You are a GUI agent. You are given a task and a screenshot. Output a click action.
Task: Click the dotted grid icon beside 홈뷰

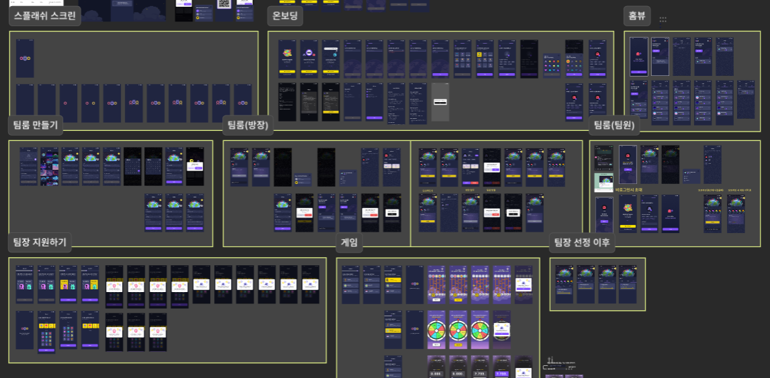click(x=663, y=19)
